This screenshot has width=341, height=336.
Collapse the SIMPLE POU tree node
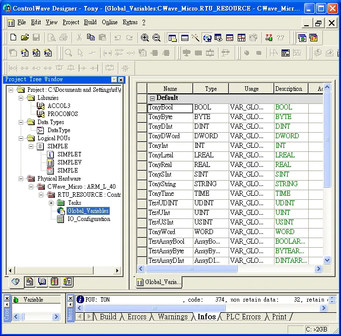pos(31,146)
